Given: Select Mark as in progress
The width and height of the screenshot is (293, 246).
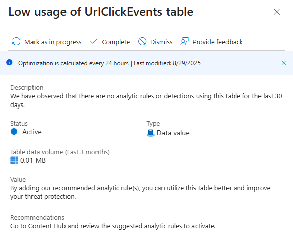Looking at the screenshot, I should pos(53,42).
